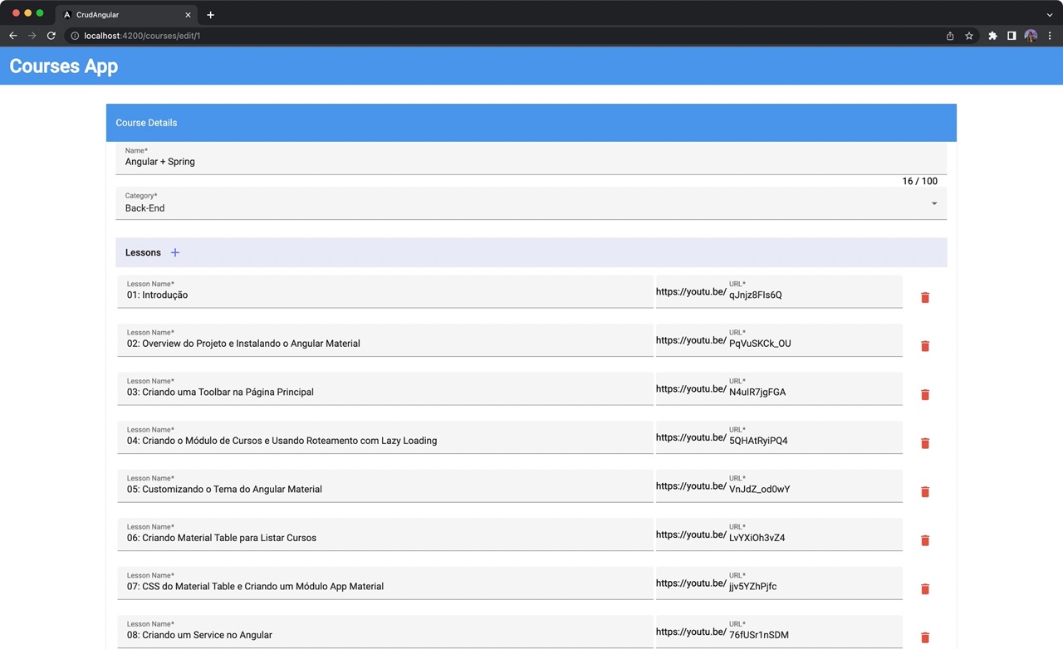Open the Category dropdown

pos(933,203)
